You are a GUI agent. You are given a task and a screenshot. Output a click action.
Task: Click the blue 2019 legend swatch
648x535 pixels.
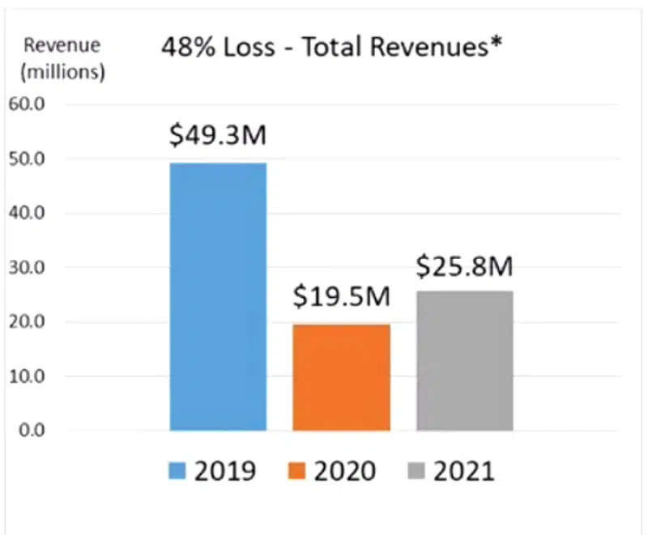tap(180, 471)
